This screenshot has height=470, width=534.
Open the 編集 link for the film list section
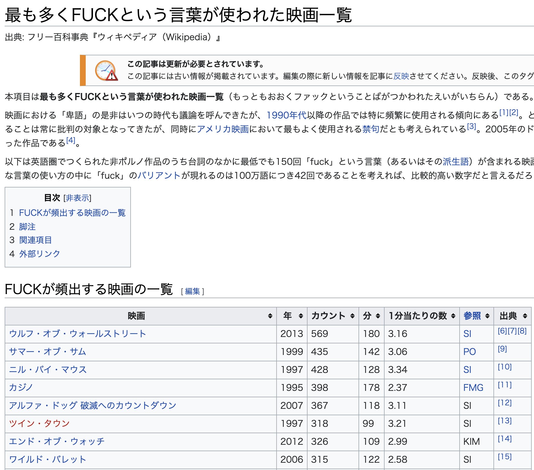click(193, 291)
